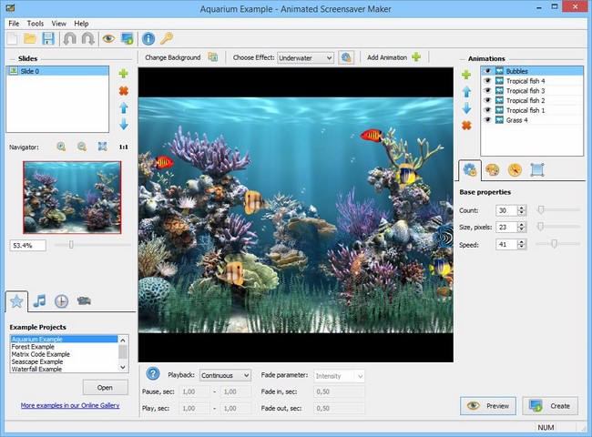Click the Navigator fit-to-window icon
The width and height of the screenshot is (592, 437).
coord(102,147)
